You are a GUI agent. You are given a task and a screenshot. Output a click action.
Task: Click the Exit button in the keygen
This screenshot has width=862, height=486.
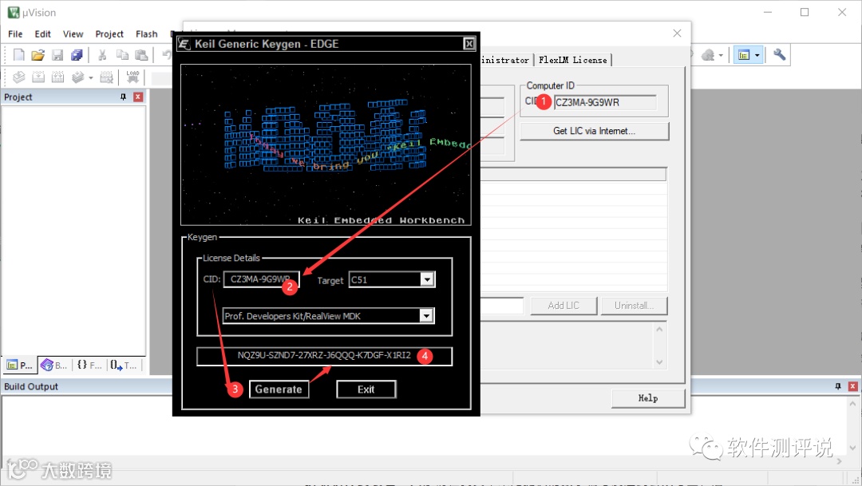pyautogui.click(x=366, y=389)
